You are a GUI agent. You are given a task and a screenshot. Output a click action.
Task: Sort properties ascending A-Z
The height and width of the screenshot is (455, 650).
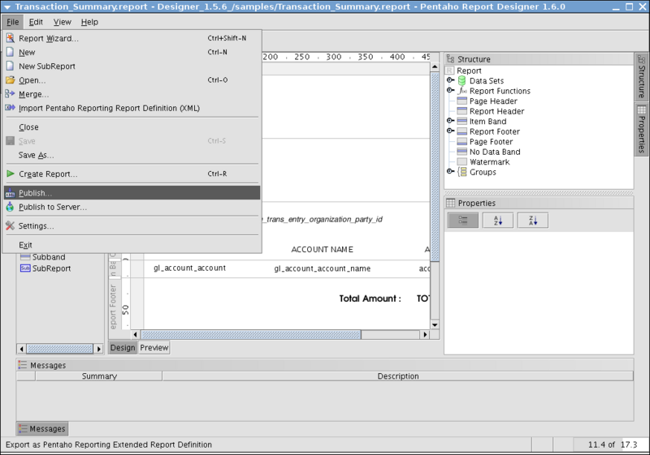498,221
